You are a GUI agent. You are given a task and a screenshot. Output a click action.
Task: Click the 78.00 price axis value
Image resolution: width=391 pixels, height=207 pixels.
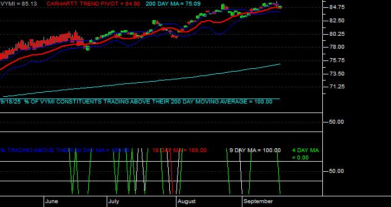pyautogui.click(x=337, y=47)
